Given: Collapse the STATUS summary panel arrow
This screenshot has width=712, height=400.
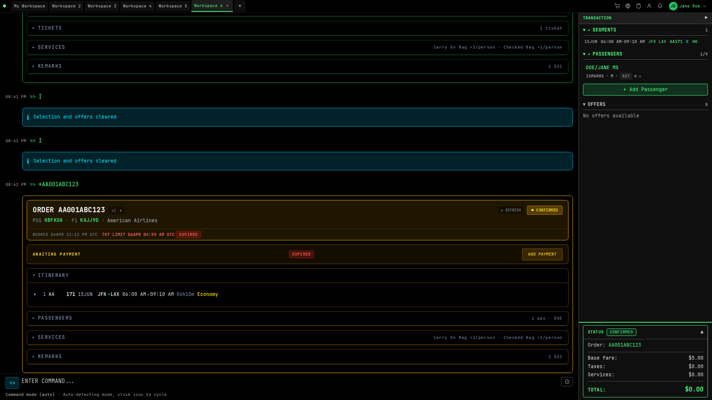Looking at the screenshot, I should click(702, 332).
